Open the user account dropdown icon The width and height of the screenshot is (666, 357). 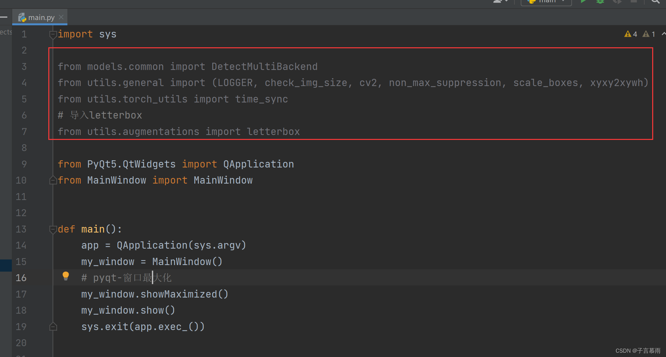pyautogui.click(x=501, y=2)
